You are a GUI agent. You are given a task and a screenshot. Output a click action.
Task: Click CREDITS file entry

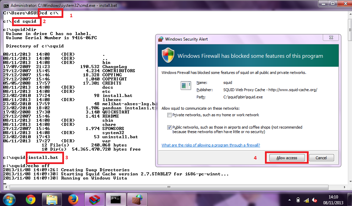[112, 83]
